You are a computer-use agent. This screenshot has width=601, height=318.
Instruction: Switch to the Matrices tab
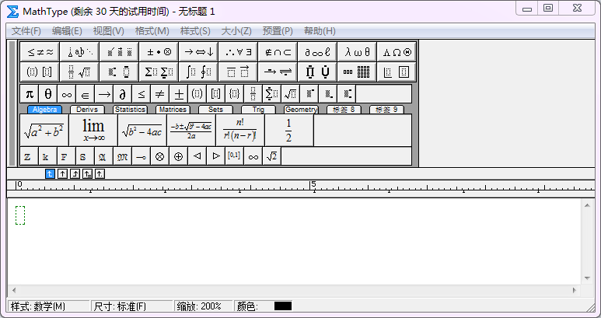(x=172, y=110)
